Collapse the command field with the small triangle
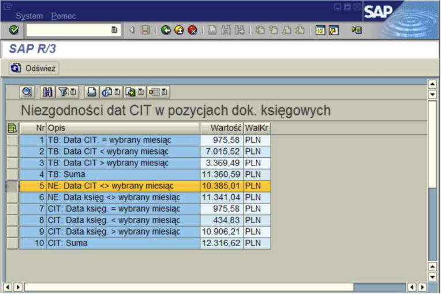The image size is (441, 294). click(132, 30)
